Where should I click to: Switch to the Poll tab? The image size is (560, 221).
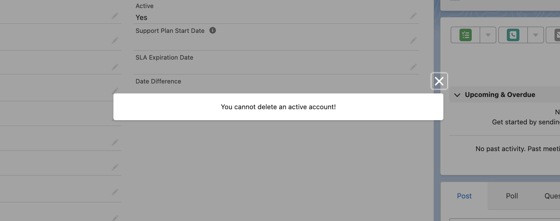click(512, 196)
